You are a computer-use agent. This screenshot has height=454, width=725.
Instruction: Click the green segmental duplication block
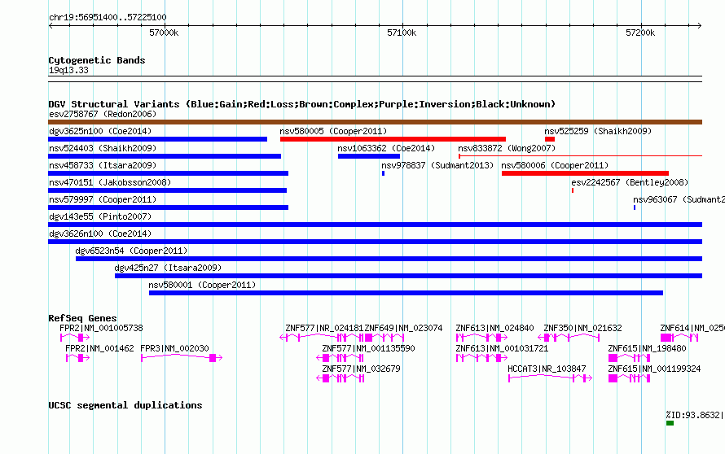tap(670, 423)
